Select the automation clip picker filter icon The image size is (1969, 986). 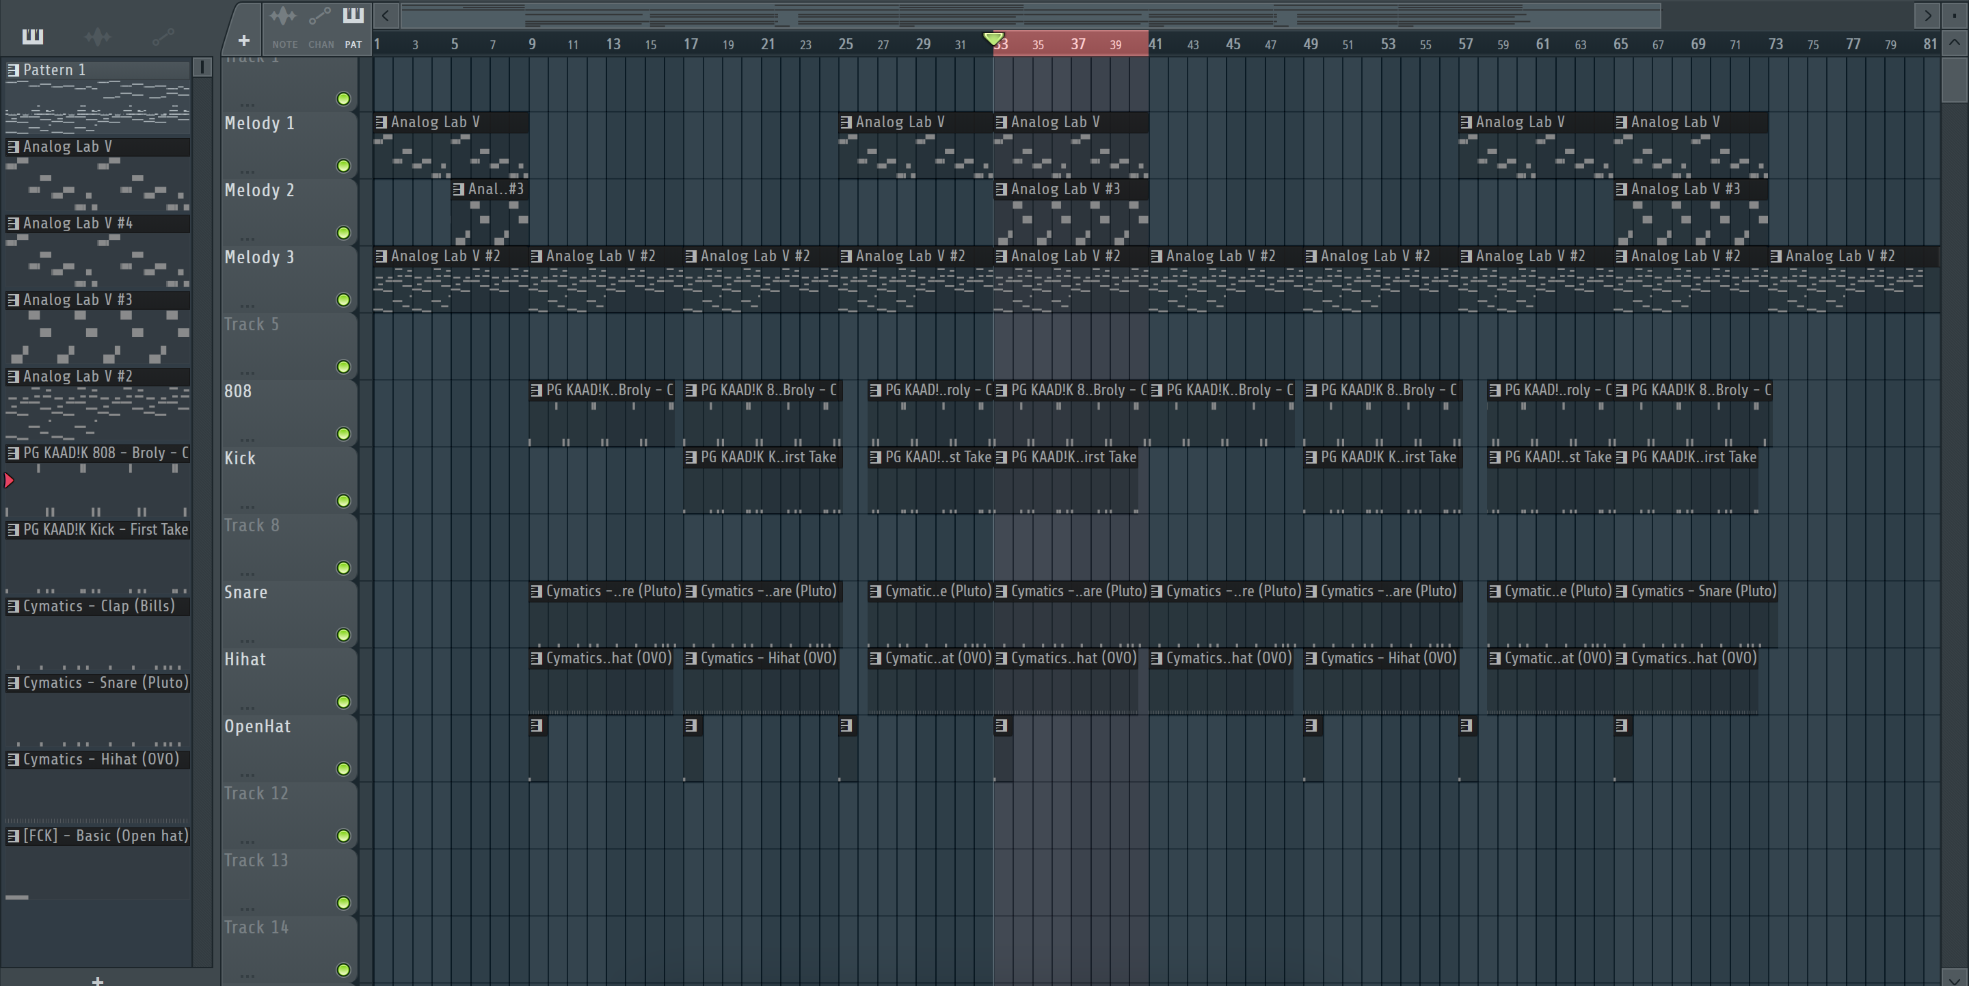pos(163,36)
